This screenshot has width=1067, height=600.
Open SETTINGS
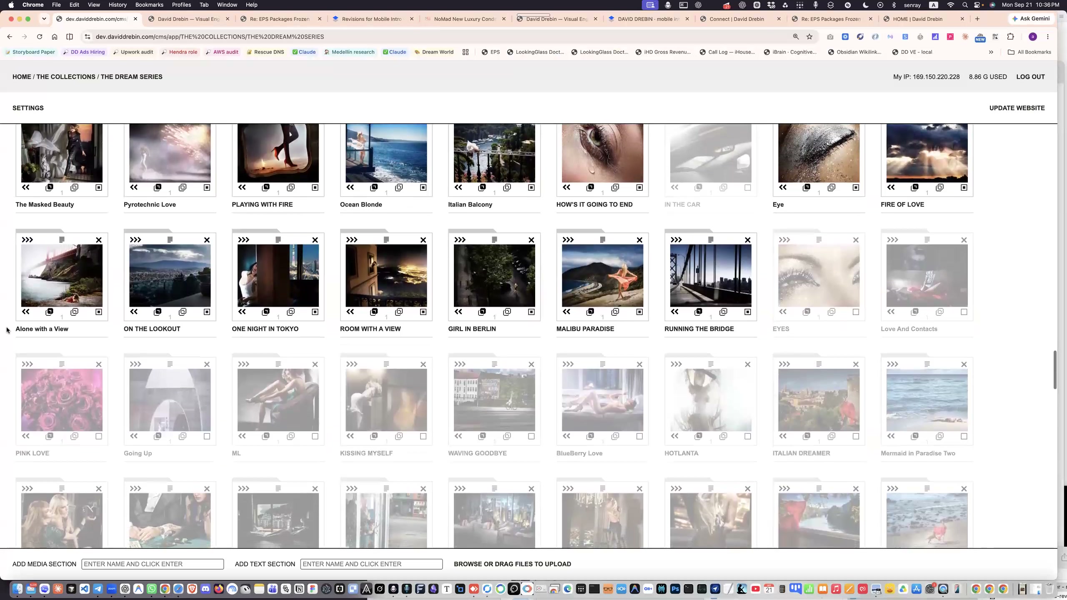click(28, 108)
